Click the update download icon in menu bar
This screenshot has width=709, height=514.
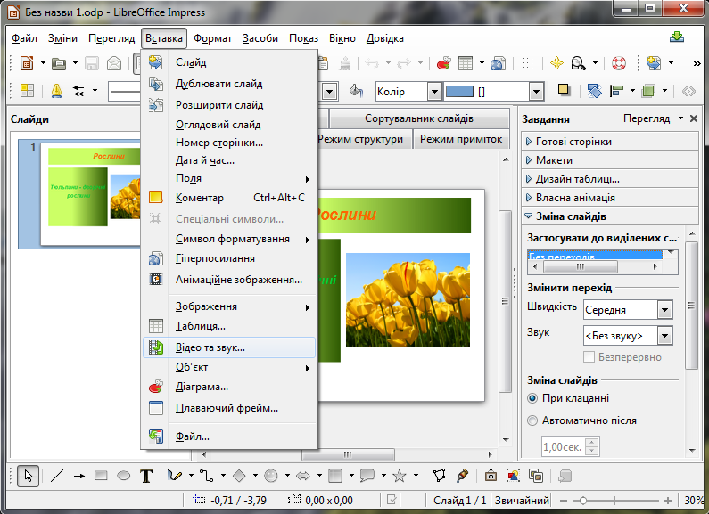coord(676,37)
